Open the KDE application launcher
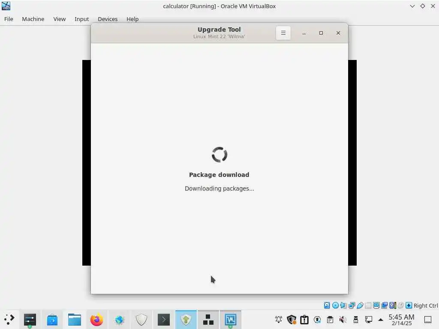 point(9,320)
